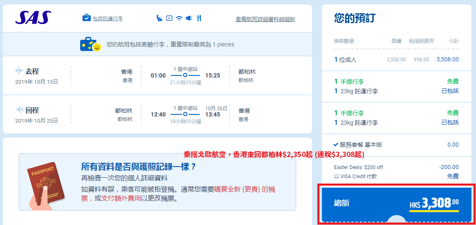Click the checked baggage suitcase icon
The image size is (476, 225).
coord(86,17)
